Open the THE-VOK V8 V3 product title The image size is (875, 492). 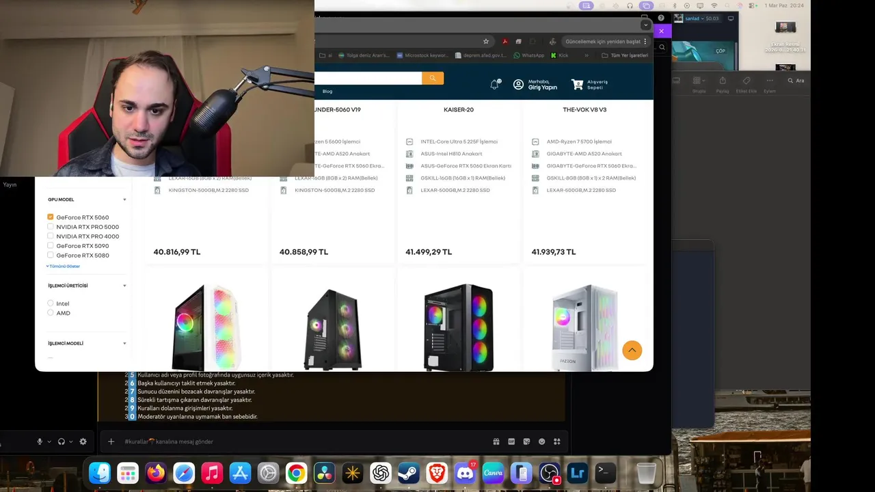[584, 109]
